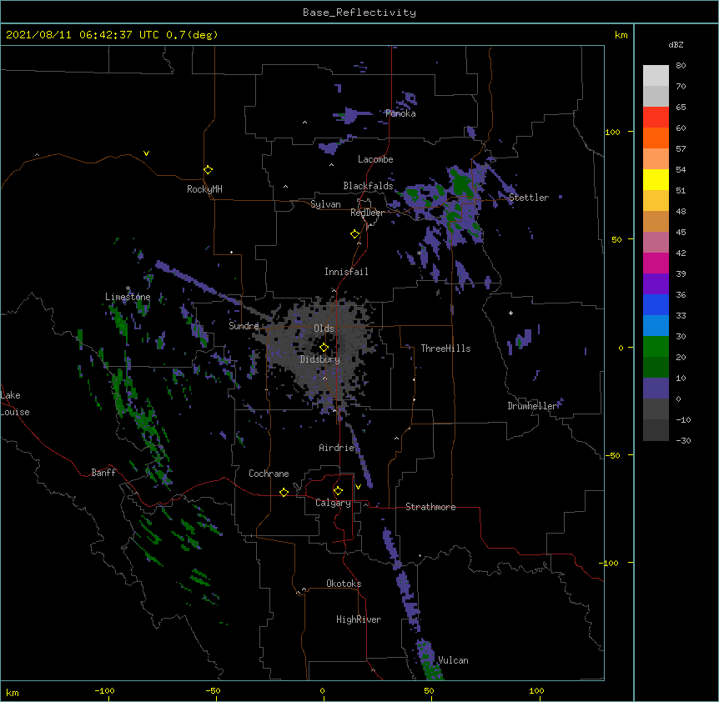
Task: Select the Airdrie city label
Action: click(337, 448)
